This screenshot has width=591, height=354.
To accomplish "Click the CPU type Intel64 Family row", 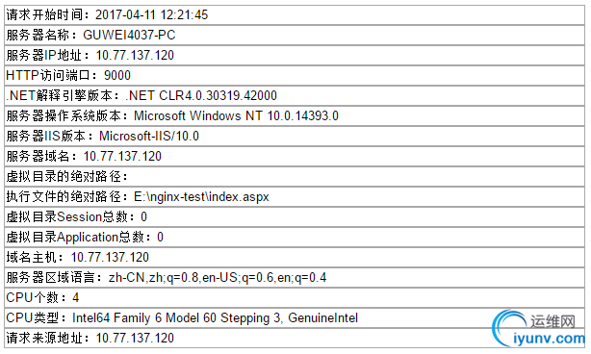I will (295, 317).
